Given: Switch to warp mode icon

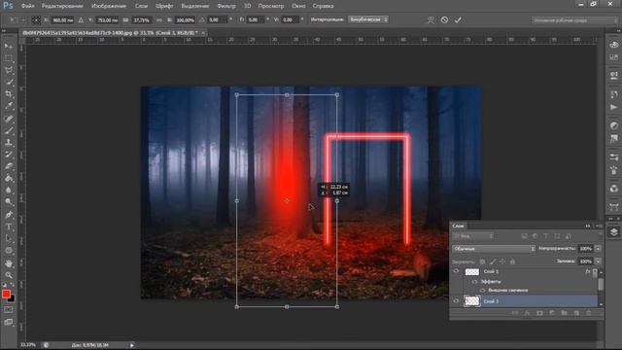Looking at the screenshot, I should [x=431, y=19].
